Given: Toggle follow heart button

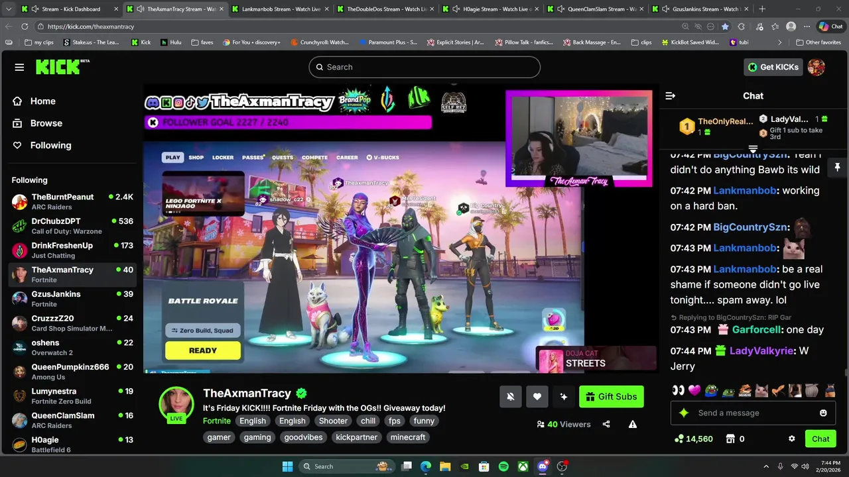Looking at the screenshot, I should coord(537,396).
